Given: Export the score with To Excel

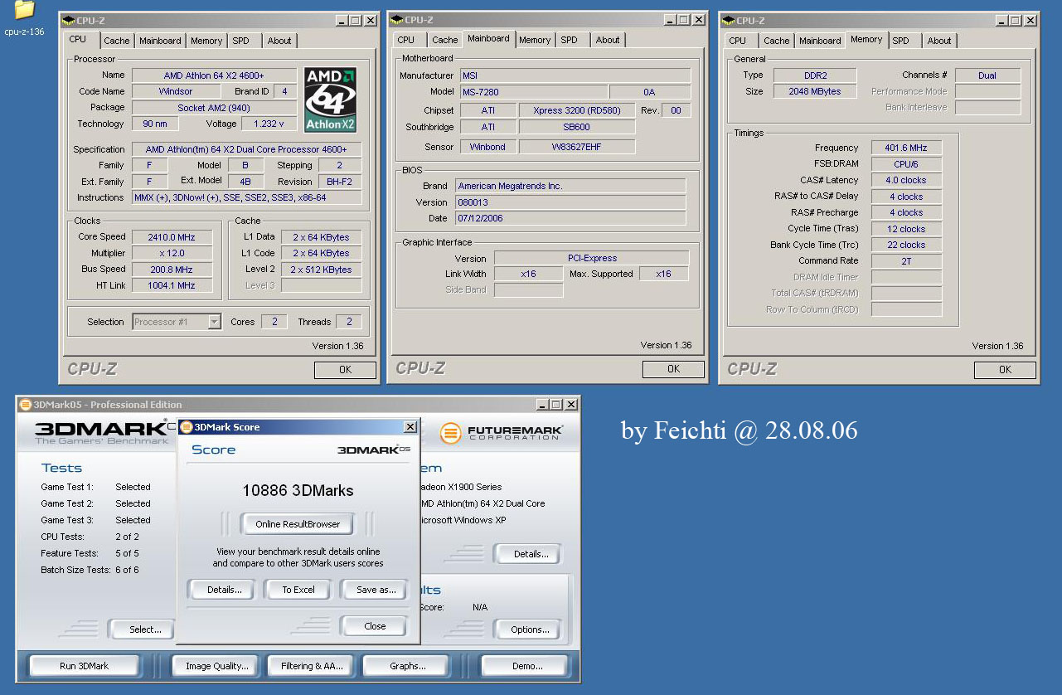Looking at the screenshot, I should 298,590.
